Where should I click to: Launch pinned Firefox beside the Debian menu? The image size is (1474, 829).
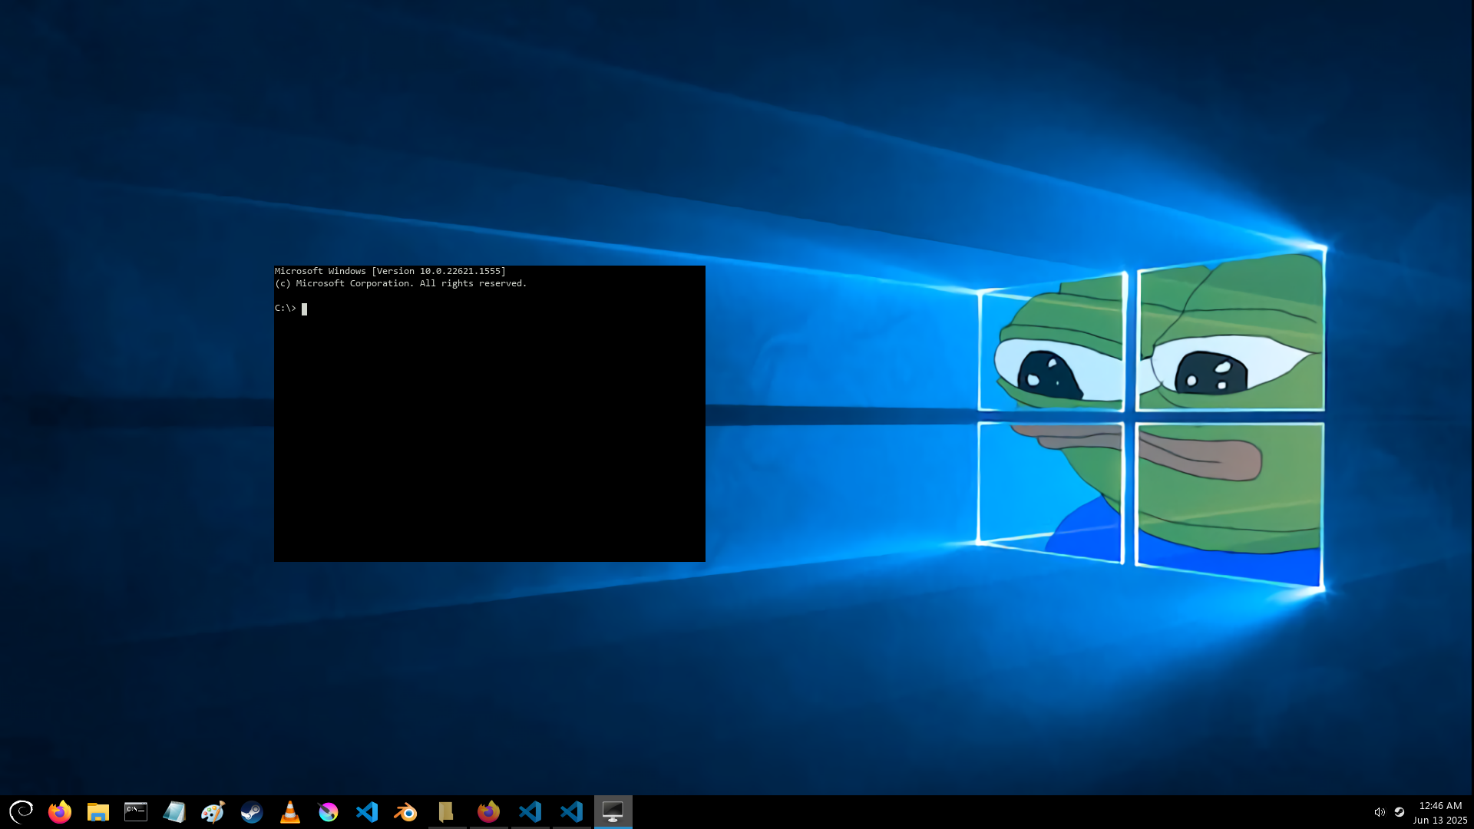tap(59, 811)
